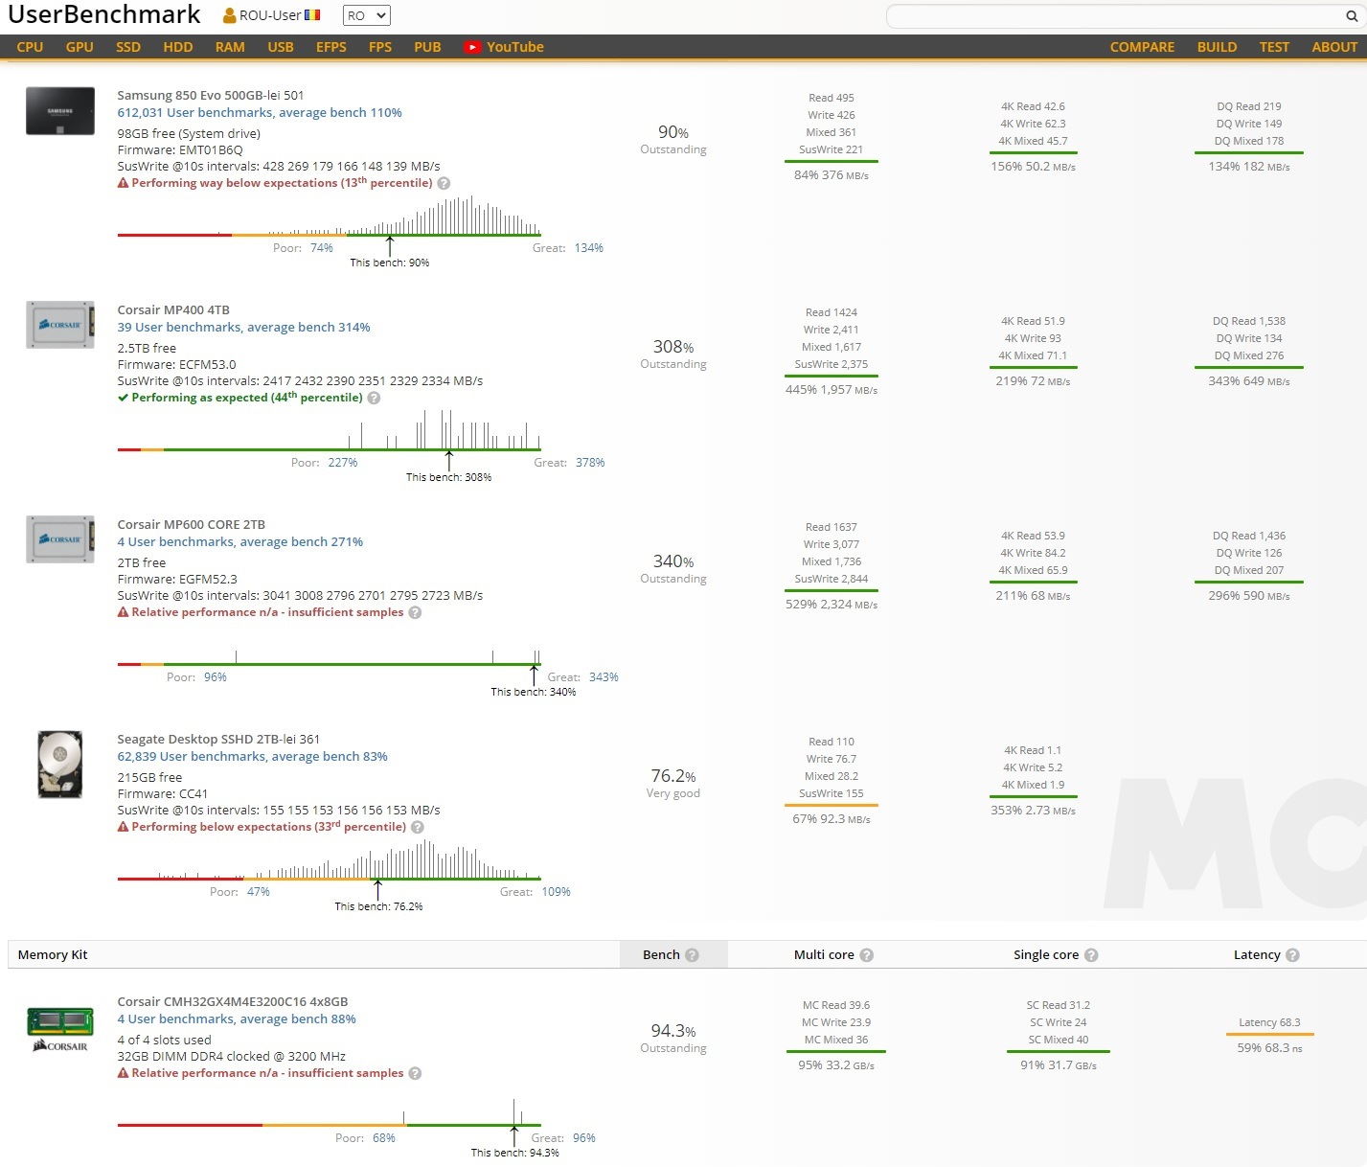Click help icon next to Multi core header

(866, 955)
